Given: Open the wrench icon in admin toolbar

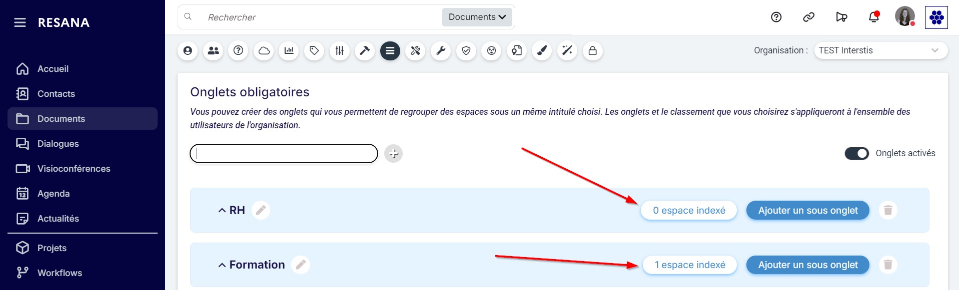Looking at the screenshot, I should [x=441, y=50].
